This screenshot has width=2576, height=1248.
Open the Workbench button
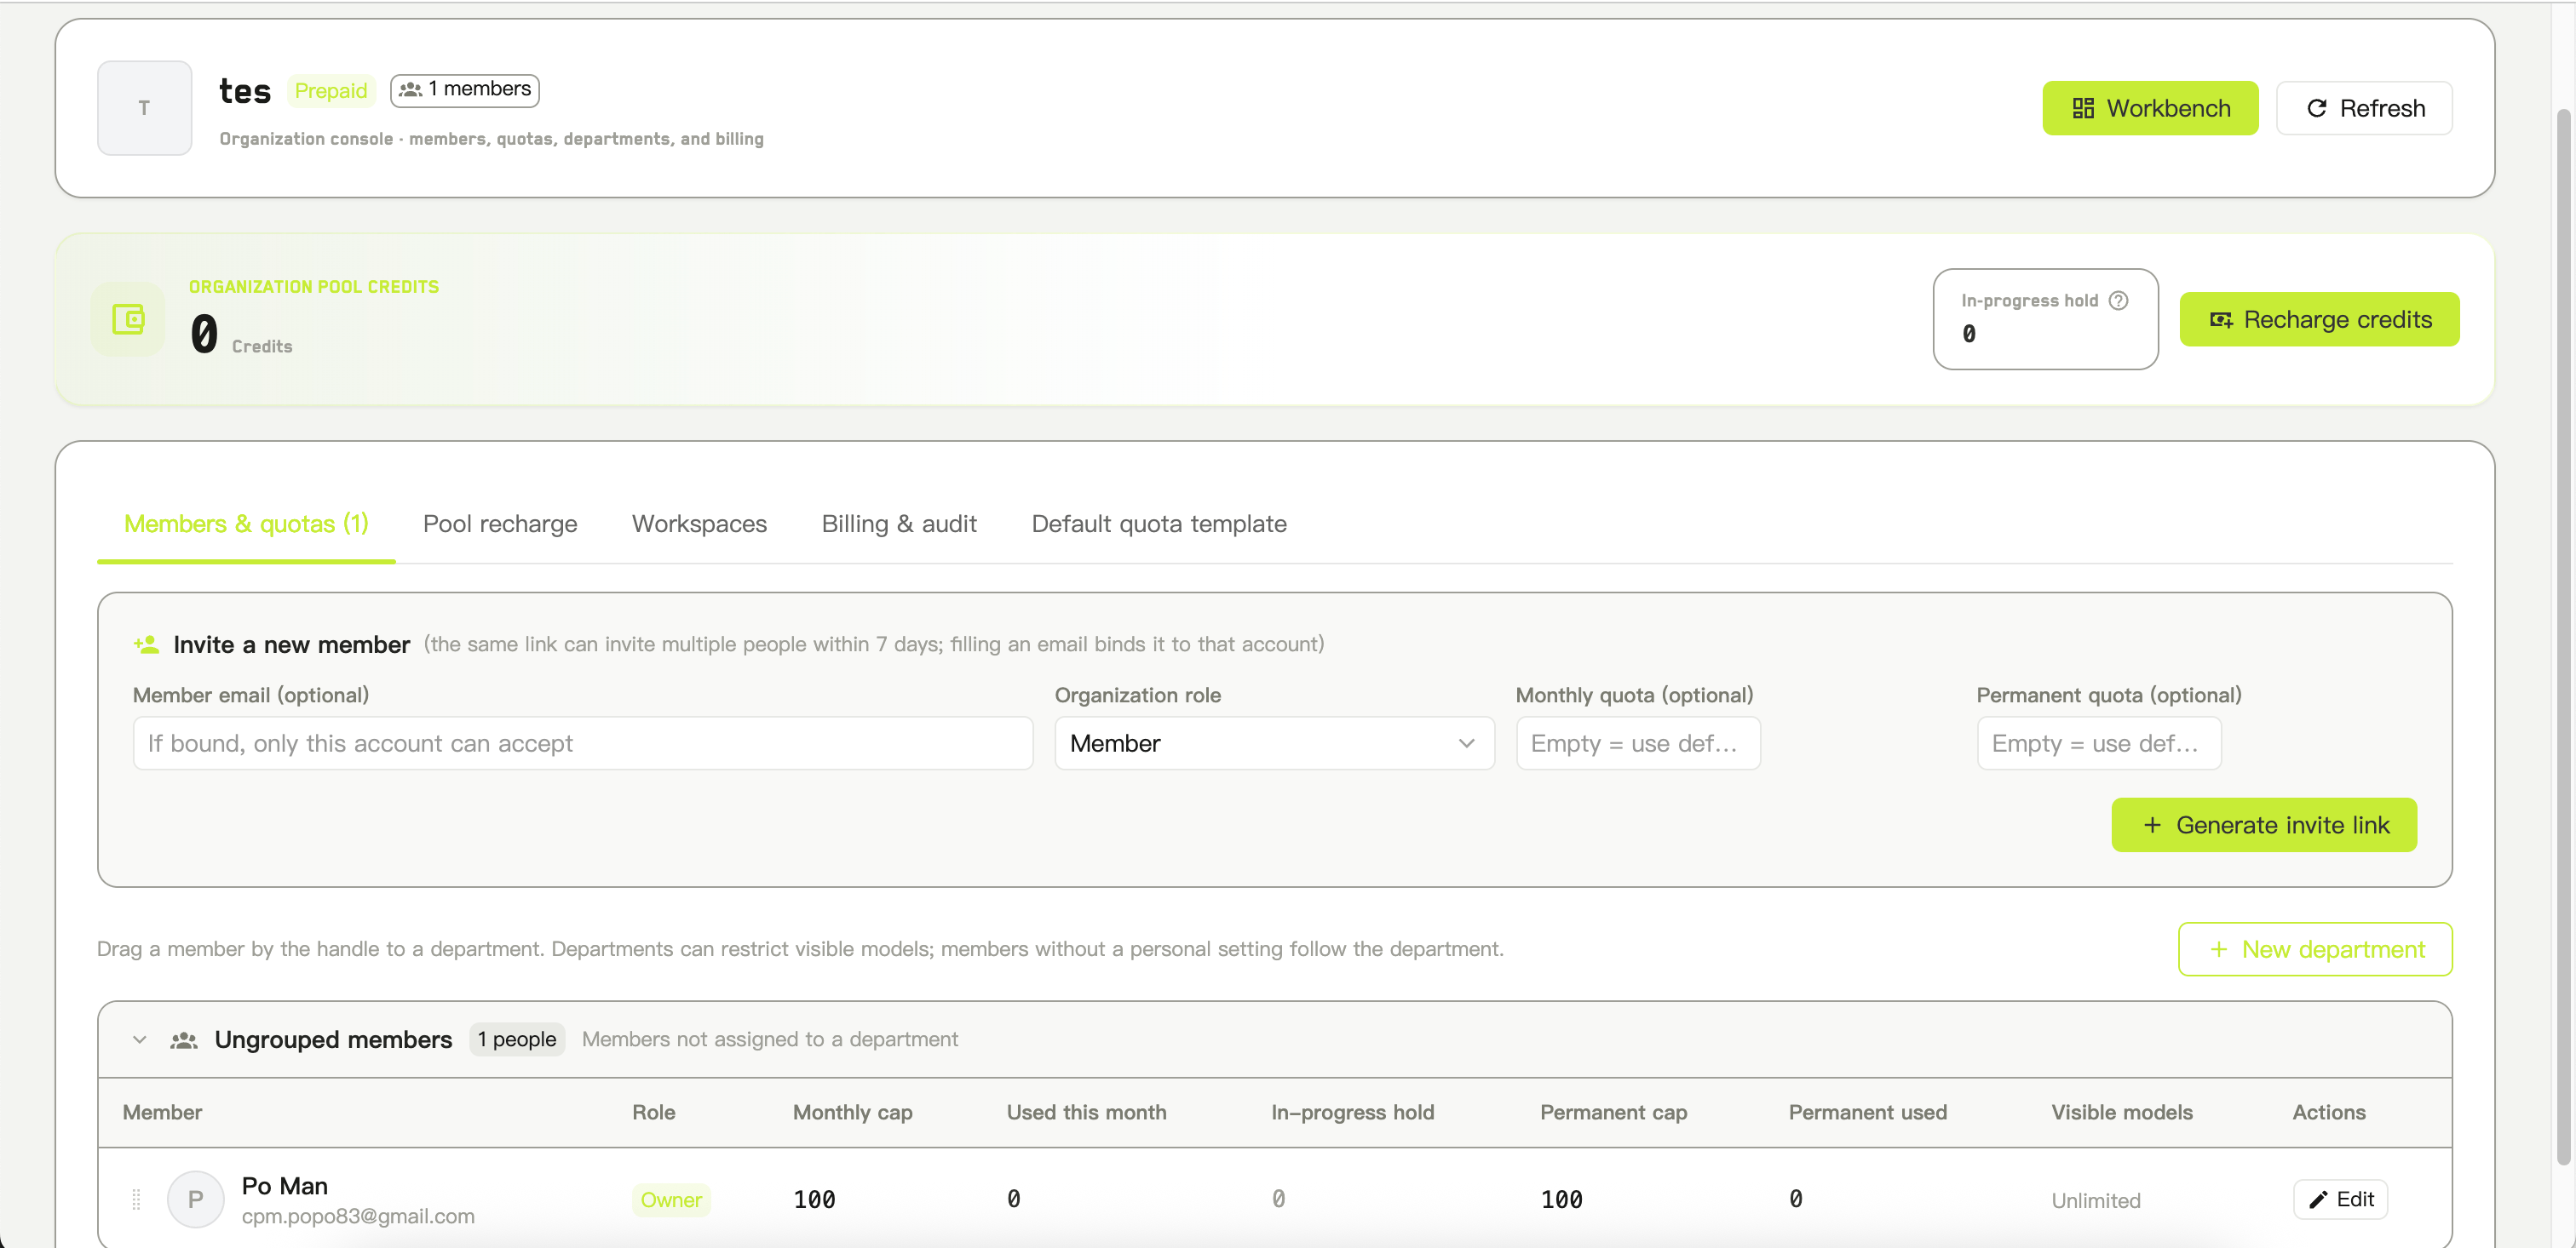[2149, 108]
